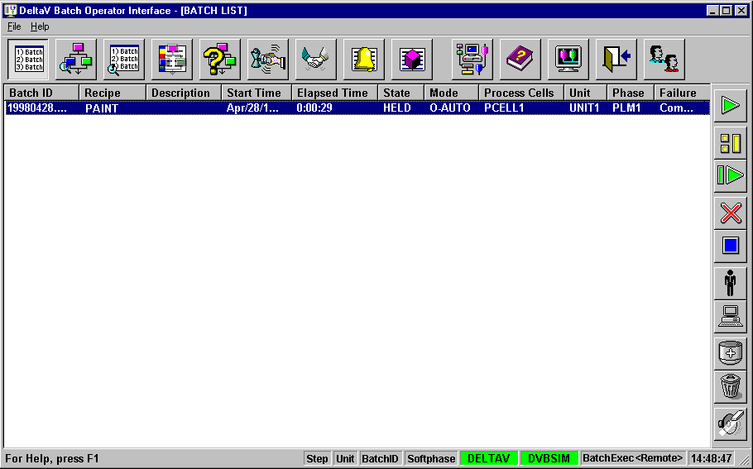Open the File menu
753x469 pixels.
[14, 26]
